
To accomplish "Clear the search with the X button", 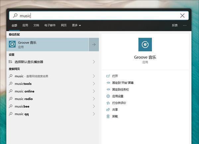I will (x=182, y=16).
